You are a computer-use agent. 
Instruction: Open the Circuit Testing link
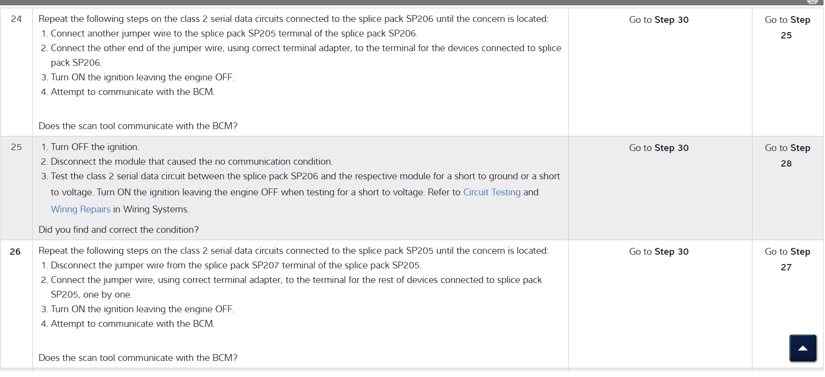coord(491,192)
